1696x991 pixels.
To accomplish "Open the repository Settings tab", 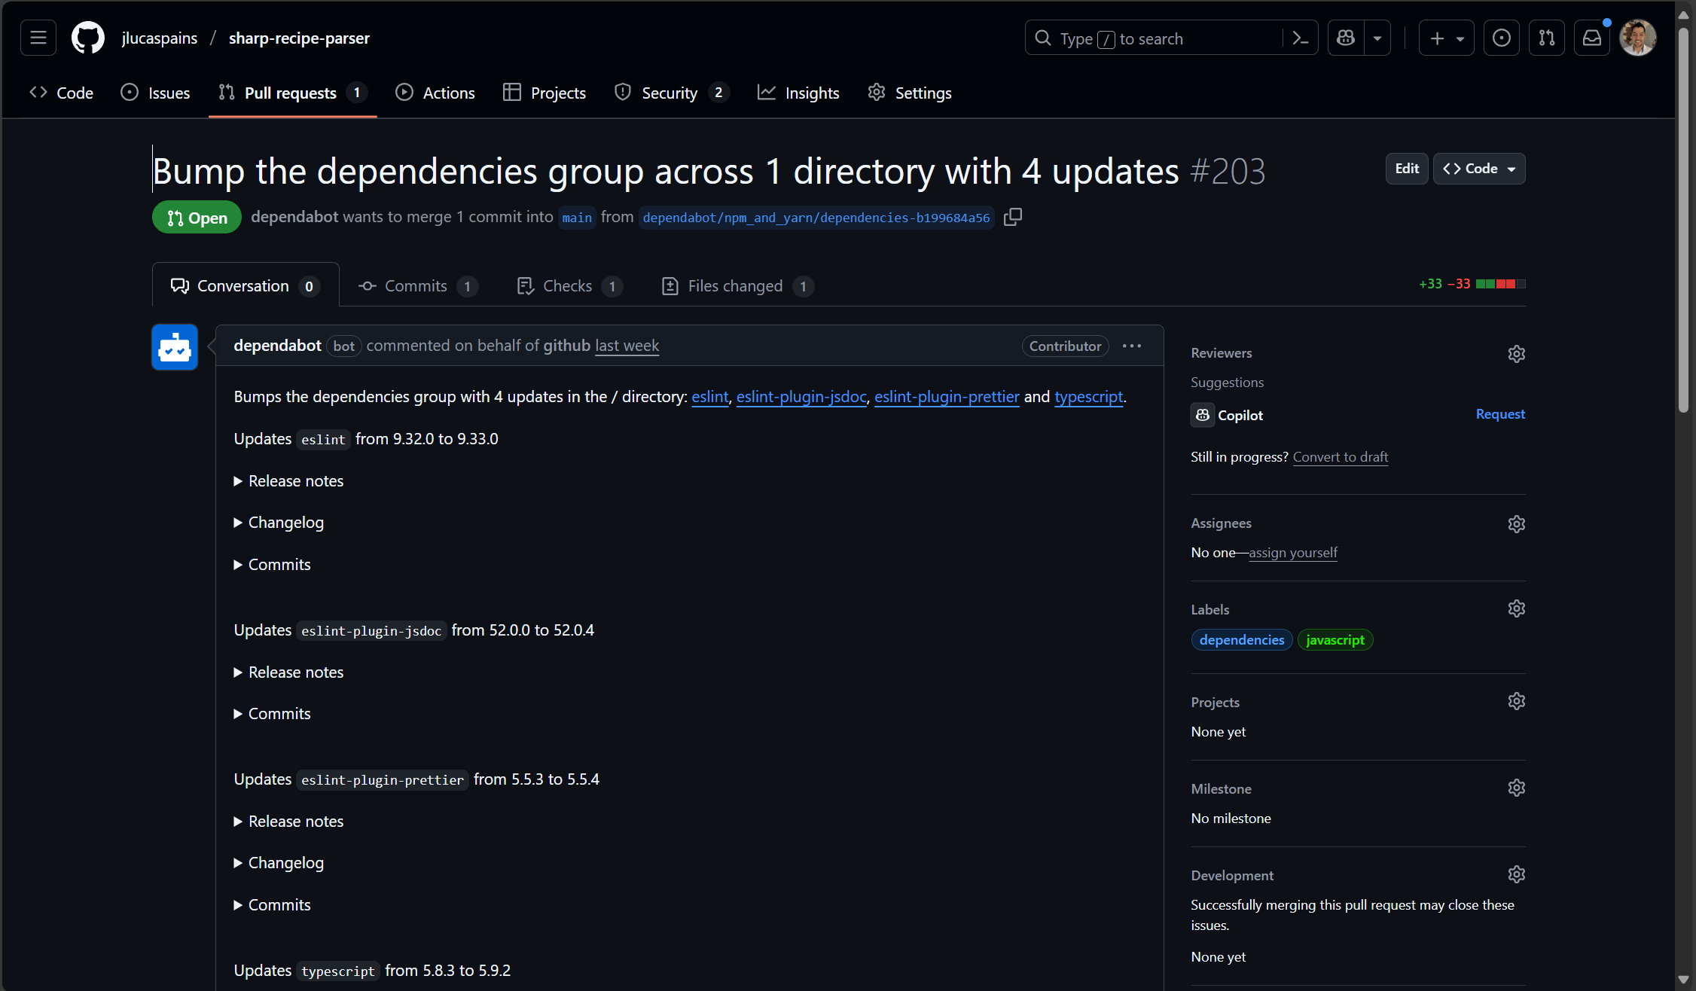I will (910, 93).
